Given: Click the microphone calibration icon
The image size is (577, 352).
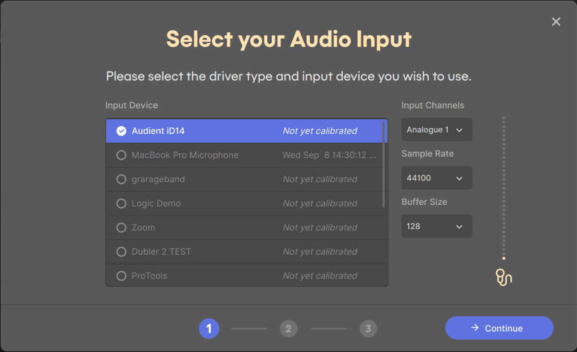Looking at the screenshot, I should (x=503, y=277).
